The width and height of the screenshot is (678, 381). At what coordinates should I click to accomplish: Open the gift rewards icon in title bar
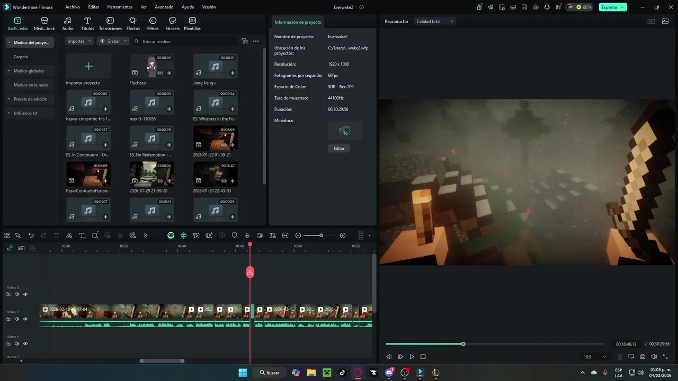[479, 7]
